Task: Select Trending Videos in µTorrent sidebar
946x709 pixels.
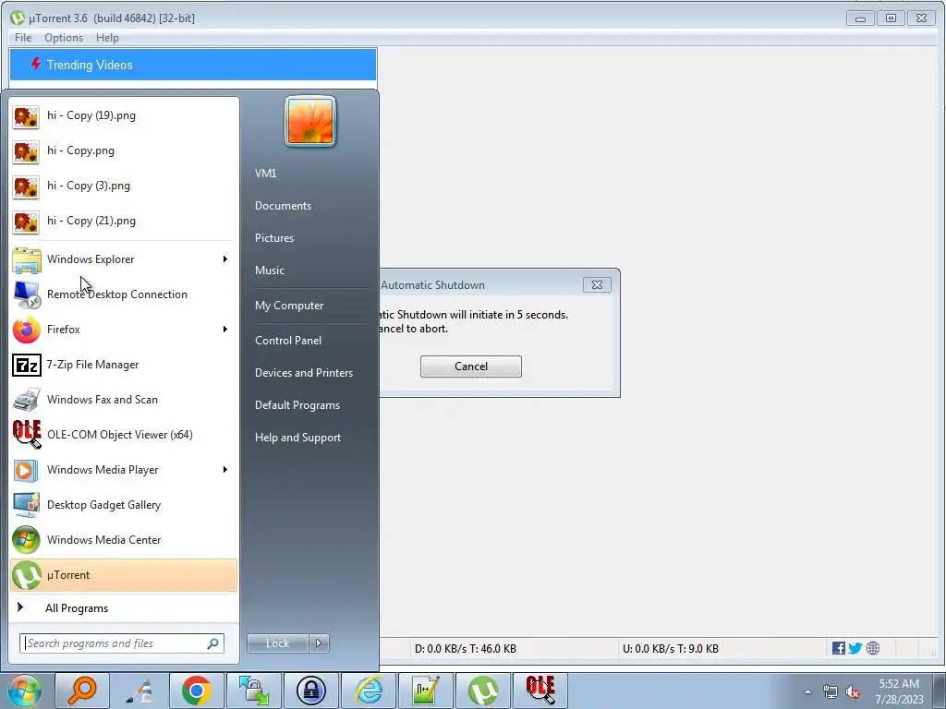Action: pos(193,65)
